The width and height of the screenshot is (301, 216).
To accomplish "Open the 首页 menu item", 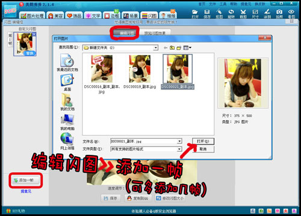I will [x=202, y=4].
